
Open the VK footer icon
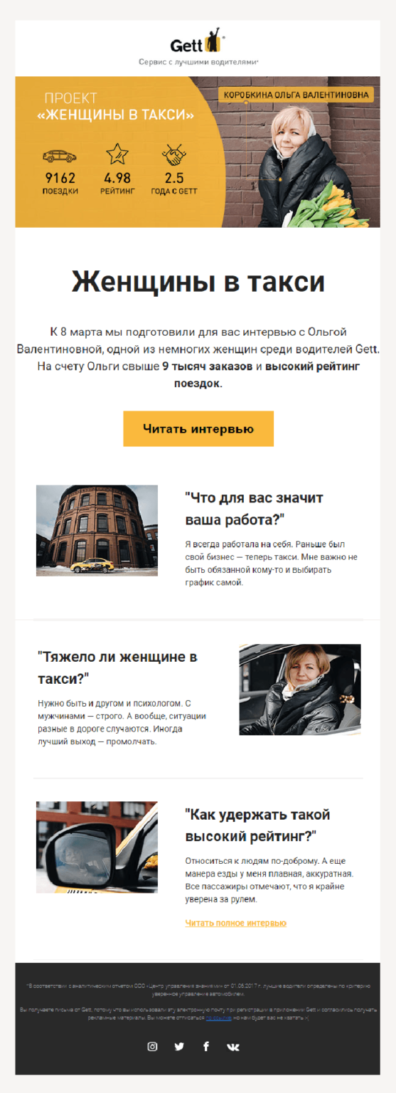click(233, 1047)
